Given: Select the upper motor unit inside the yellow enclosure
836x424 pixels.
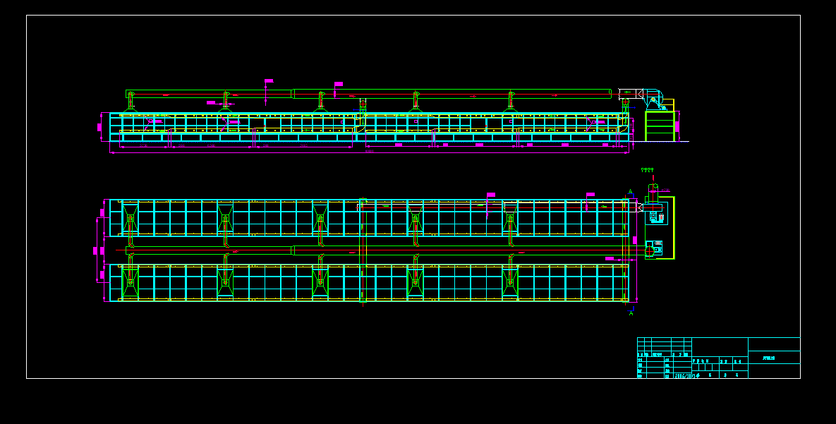Looking at the screenshot, I should [657, 217].
